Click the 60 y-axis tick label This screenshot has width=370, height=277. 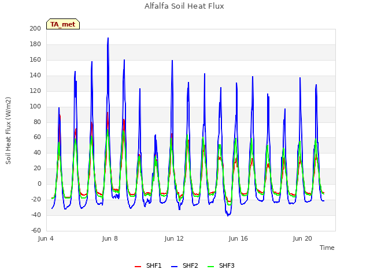[37, 137]
